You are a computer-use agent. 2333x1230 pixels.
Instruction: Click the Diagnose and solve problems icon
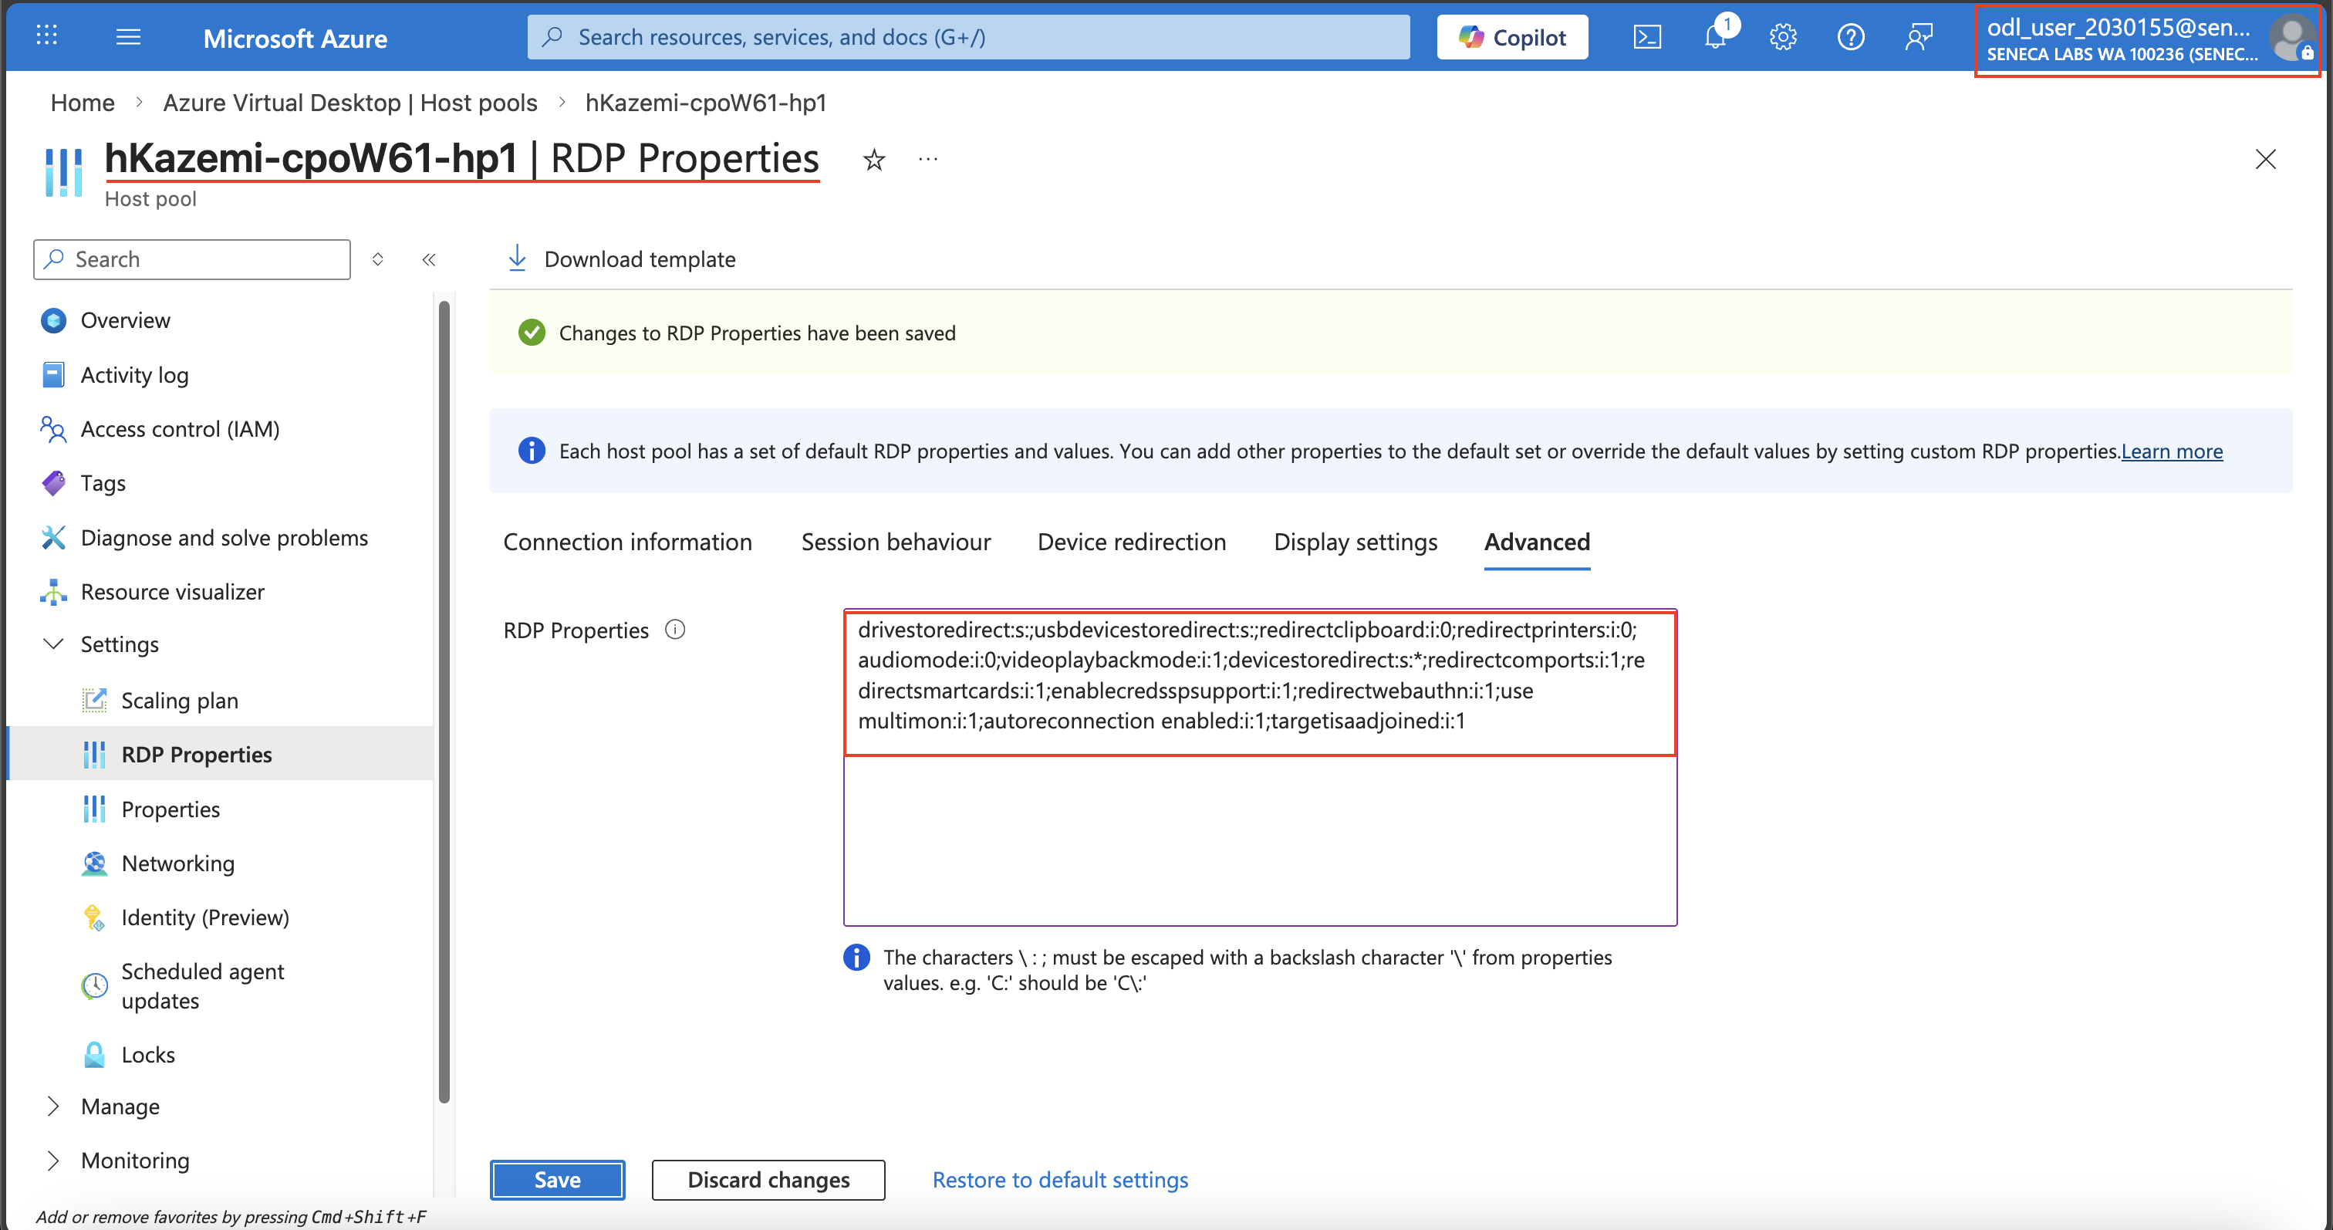coord(53,537)
